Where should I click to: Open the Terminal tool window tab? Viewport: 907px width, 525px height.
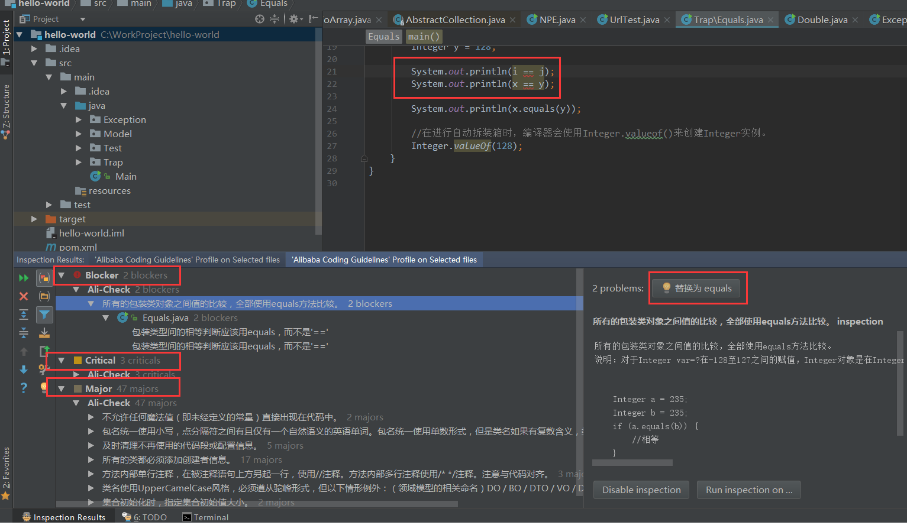pos(205,517)
